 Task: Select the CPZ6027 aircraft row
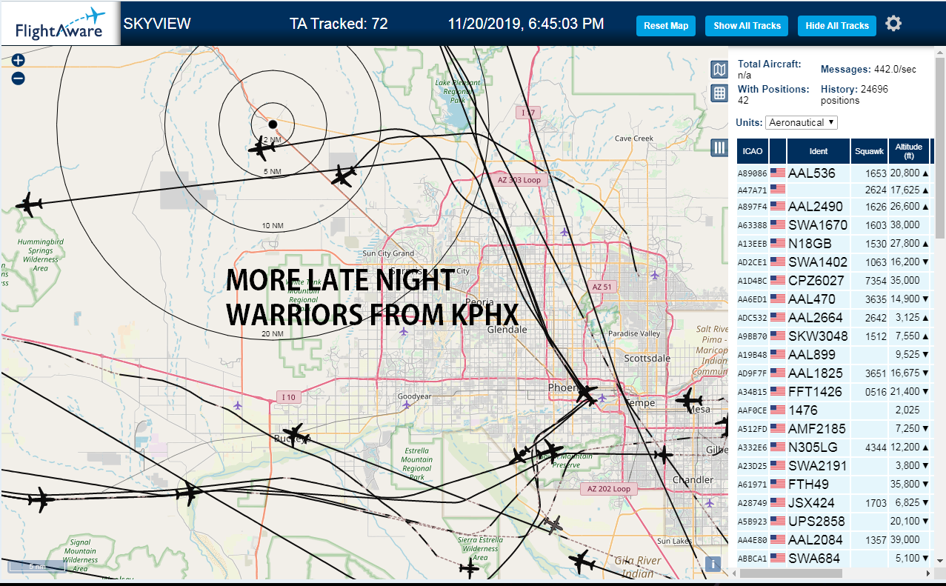pyautogui.click(x=835, y=281)
